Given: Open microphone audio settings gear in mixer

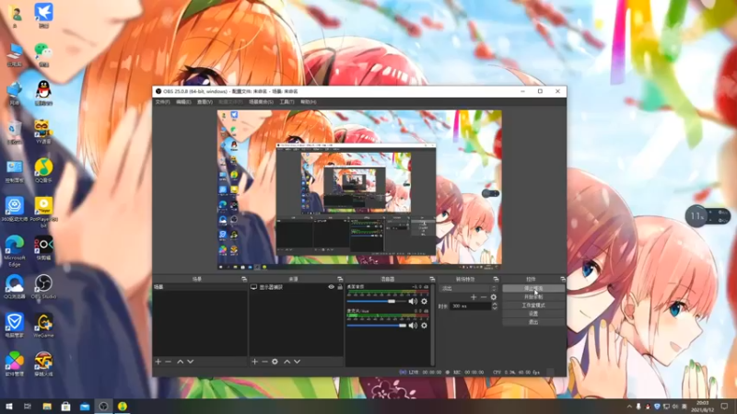Looking at the screenshot, I should [424, 326].
